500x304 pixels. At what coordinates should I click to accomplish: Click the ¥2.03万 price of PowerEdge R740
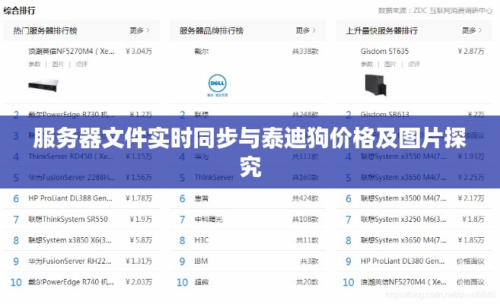[x=139, y=282]
